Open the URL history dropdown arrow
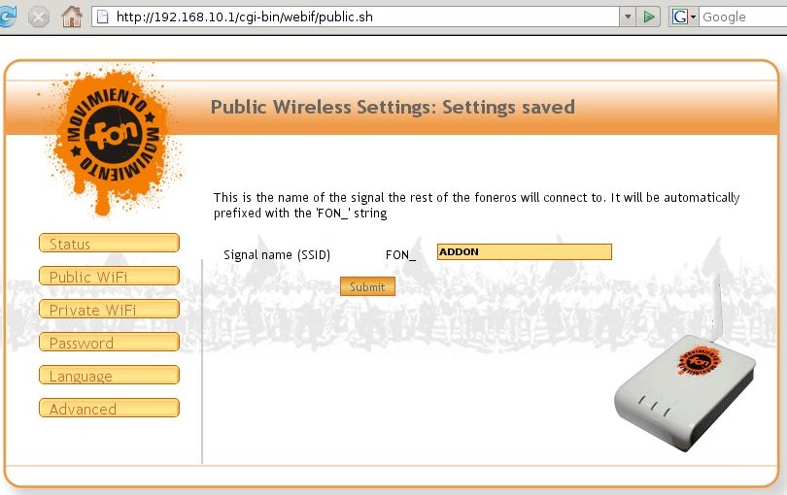Screen dimensions: 787x495 coord(628,17)
